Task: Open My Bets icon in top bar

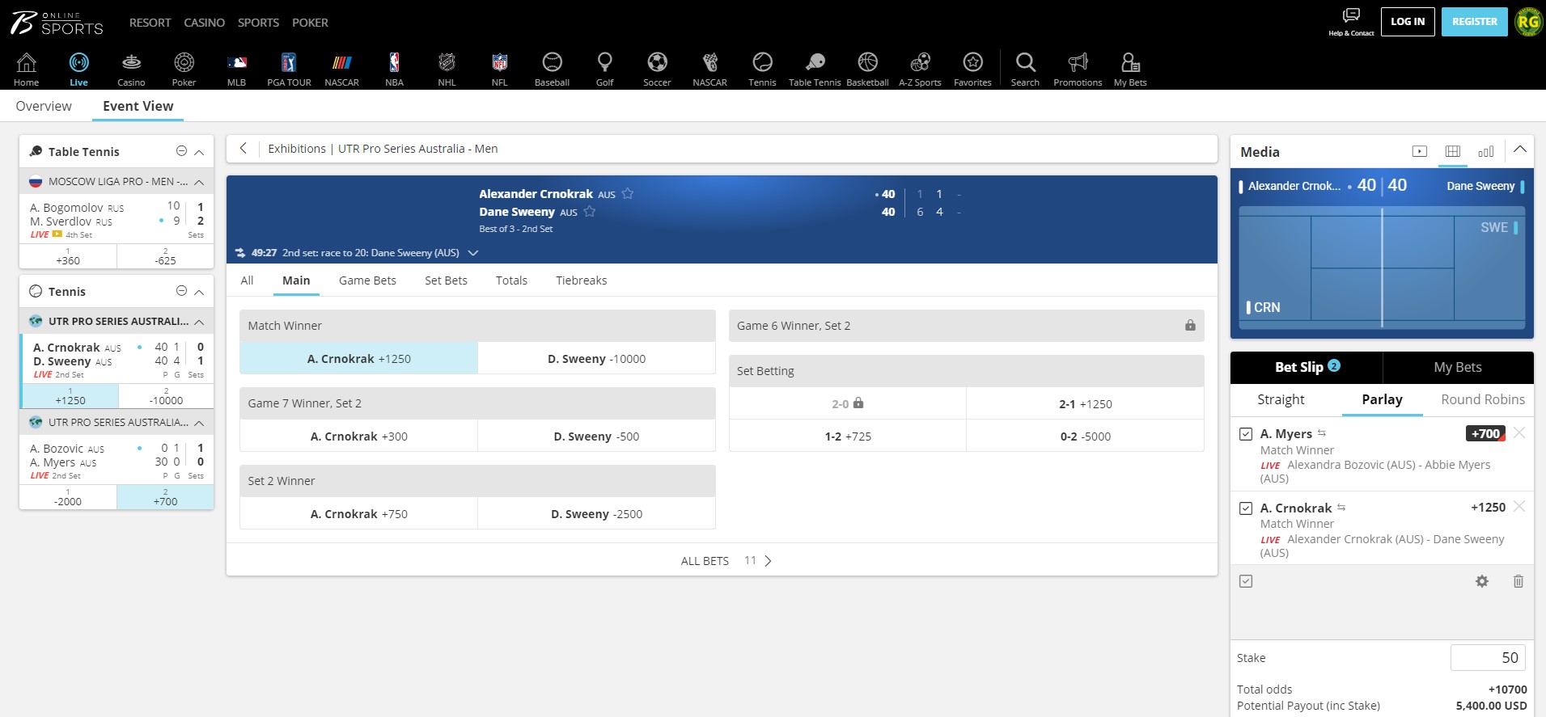Action: point(1130,69)
